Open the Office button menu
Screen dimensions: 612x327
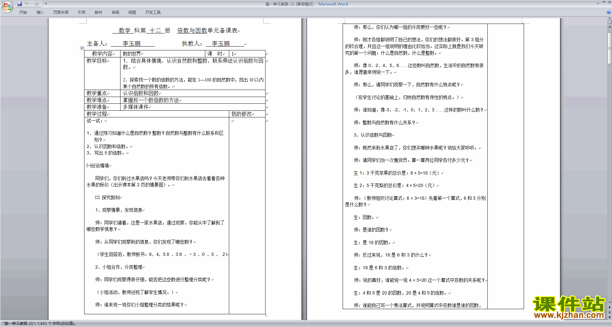click(x=7, y=6)
